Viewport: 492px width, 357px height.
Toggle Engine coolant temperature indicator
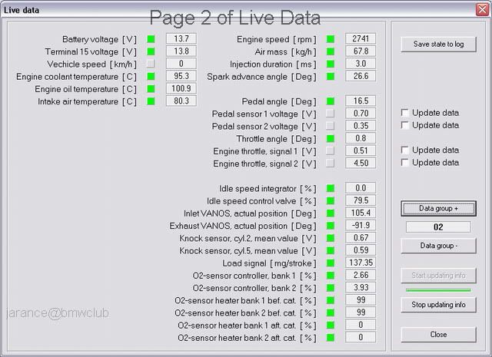tap(151, 76)
